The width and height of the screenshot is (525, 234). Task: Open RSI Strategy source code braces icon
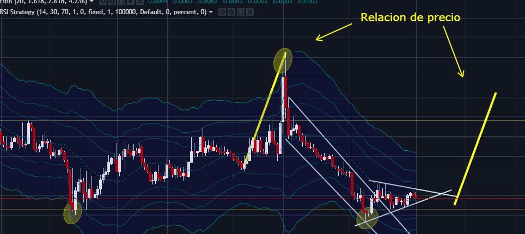click(x=240, y=13)
